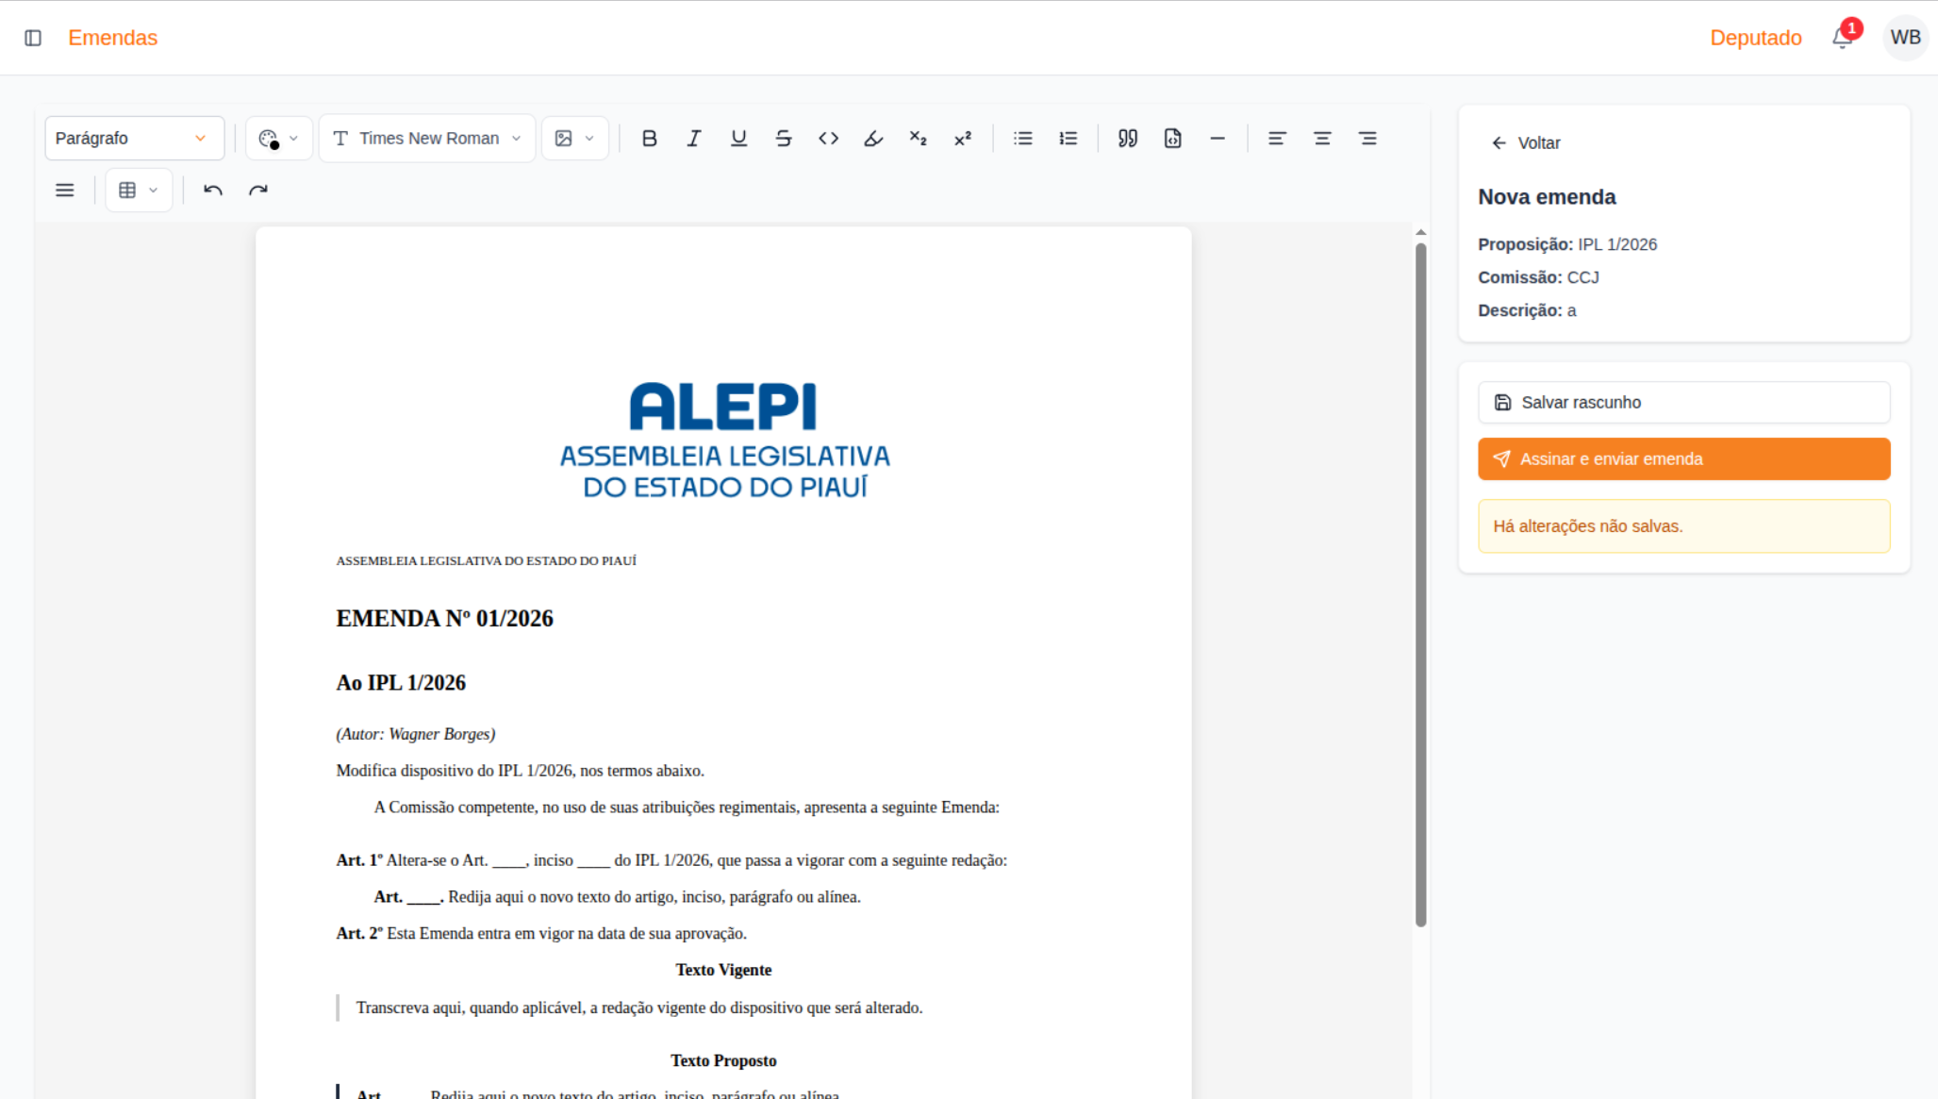The width and height of the screenshot is (1938, 1099).
Task: Insert a numbered list
Action: [x=1068, y=139]
